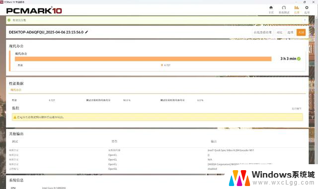This screenshot has height=189, width=318.
Task: Click the orange Close result button
Action: pyautogui.click(x=301, y=32)
